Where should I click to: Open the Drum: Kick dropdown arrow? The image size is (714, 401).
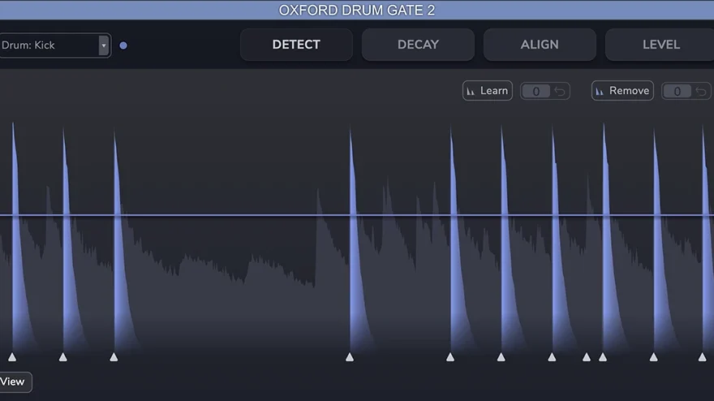tap(104, 45)
